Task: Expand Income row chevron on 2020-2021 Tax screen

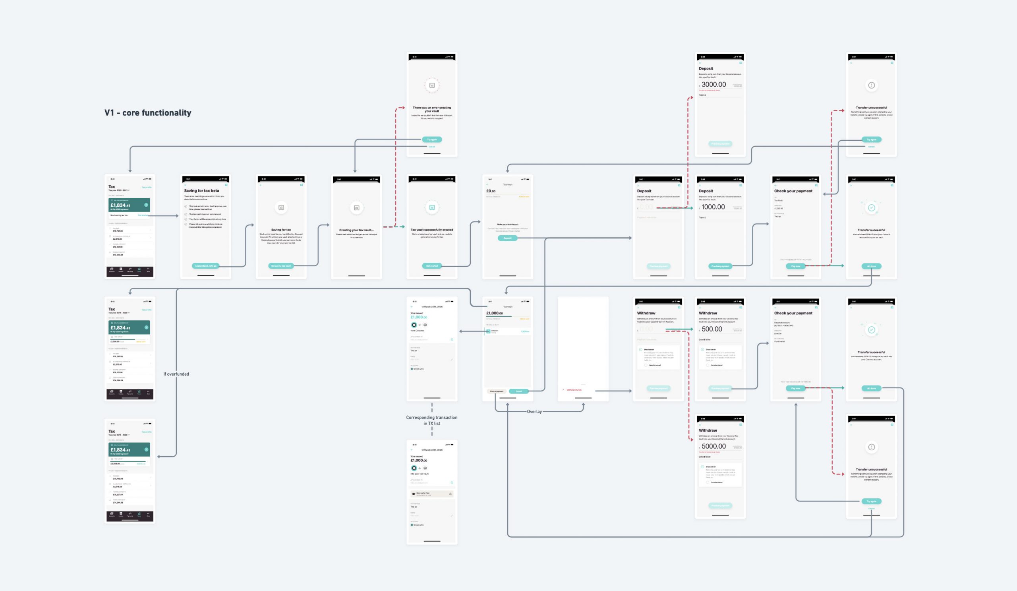Action: pyautogui.click(x=151, y=230)
